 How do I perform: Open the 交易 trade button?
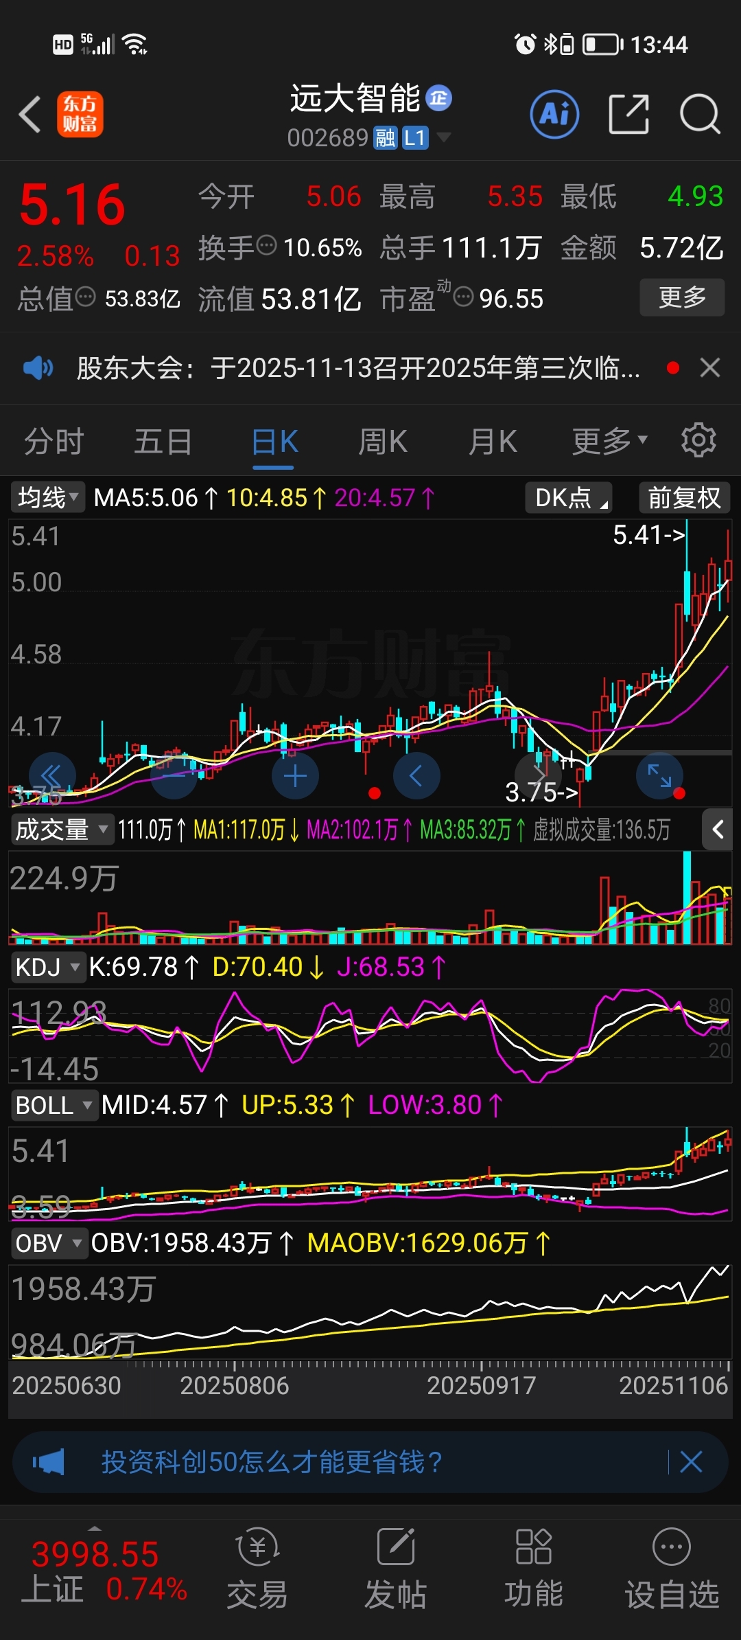[257, 1570]
